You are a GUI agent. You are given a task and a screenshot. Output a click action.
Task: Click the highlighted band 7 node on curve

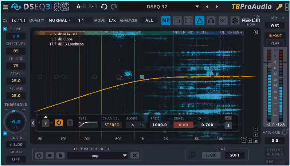(142, 77)
